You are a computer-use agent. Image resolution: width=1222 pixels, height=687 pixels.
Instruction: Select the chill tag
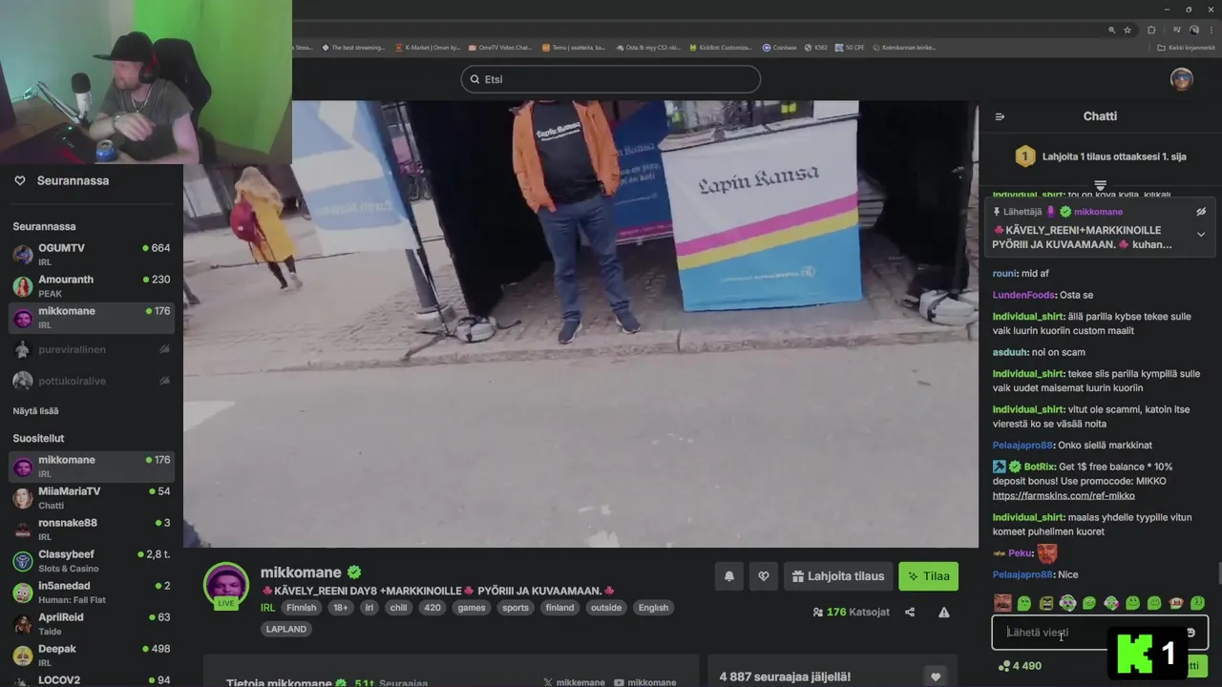click(398, 608)
